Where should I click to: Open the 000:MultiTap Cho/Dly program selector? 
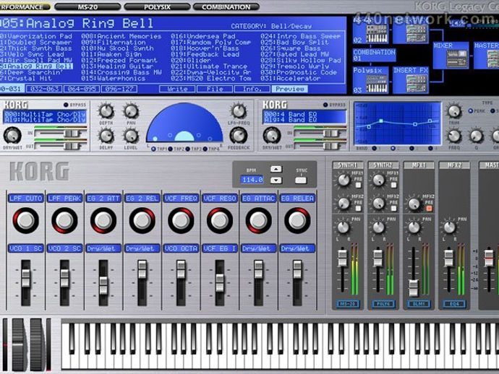[x=45, y=114]
